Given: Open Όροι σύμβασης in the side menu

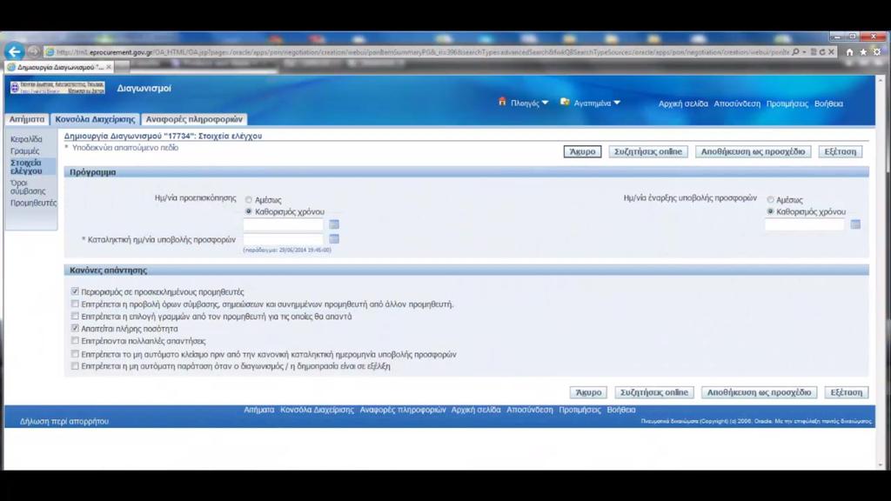Looking at the screenshot, I should click(27, 187).
